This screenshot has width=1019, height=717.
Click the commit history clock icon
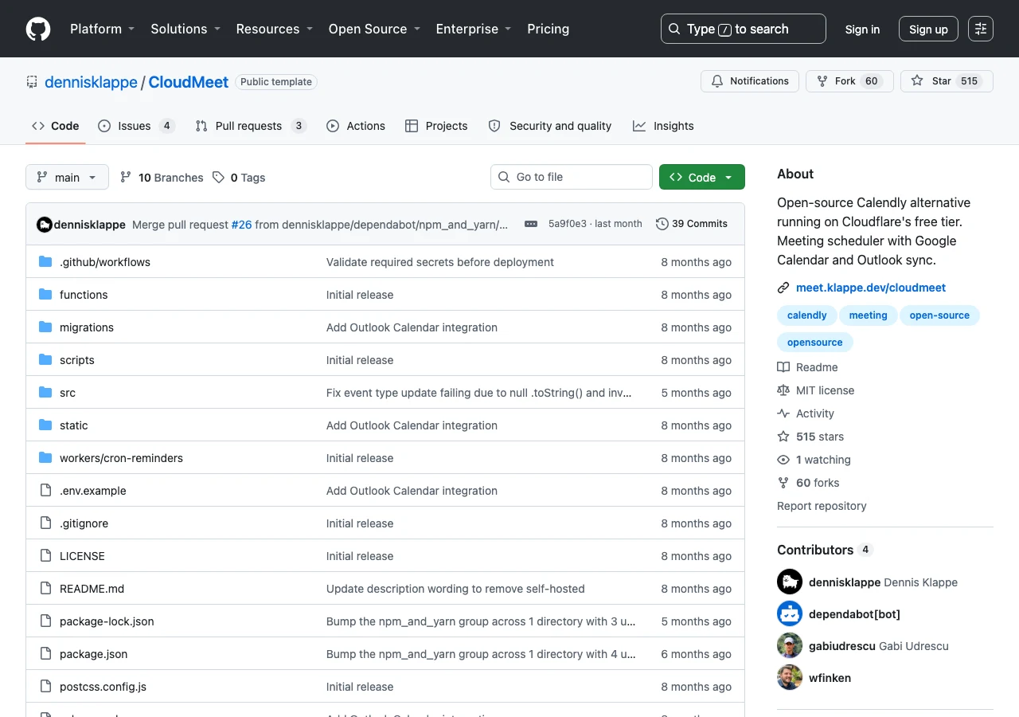click(662, 224)
